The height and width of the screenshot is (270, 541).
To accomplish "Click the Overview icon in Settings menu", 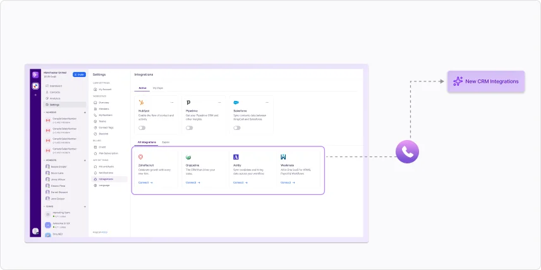I will [95, 103].
